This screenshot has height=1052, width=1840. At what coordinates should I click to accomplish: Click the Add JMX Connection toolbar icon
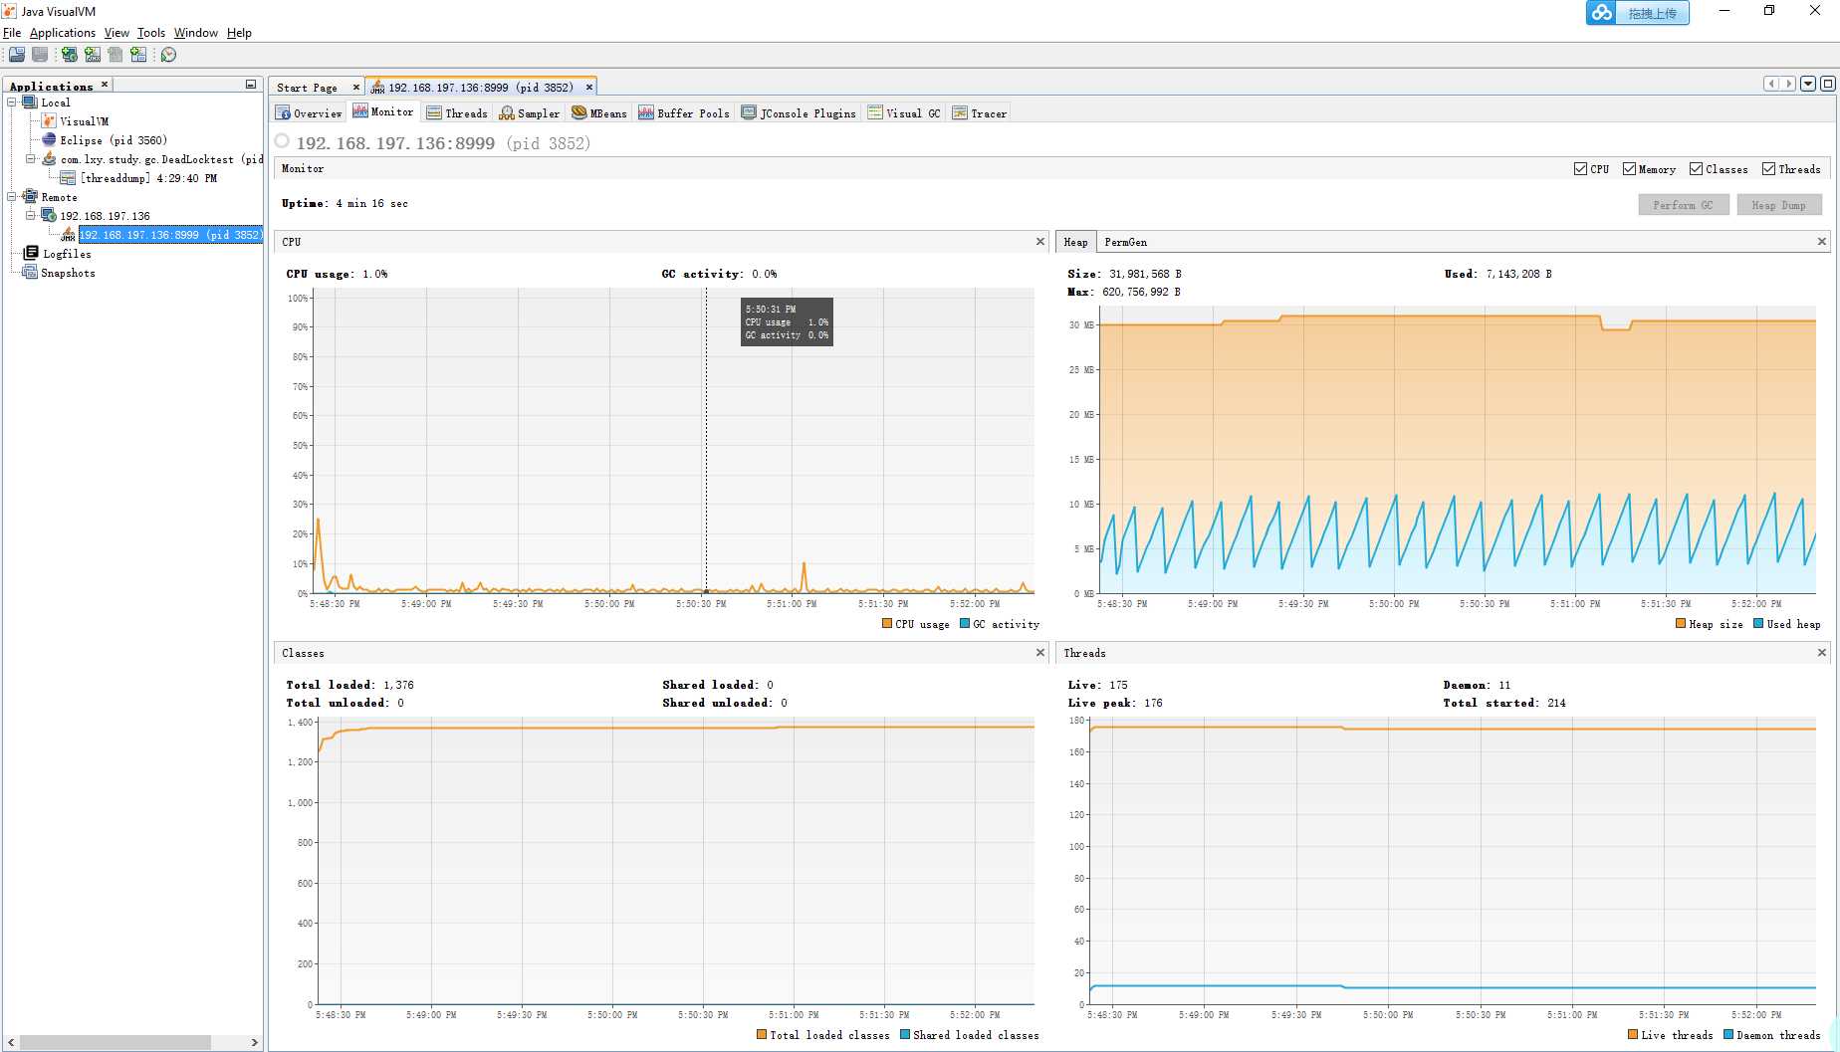[x=92, y=55]
